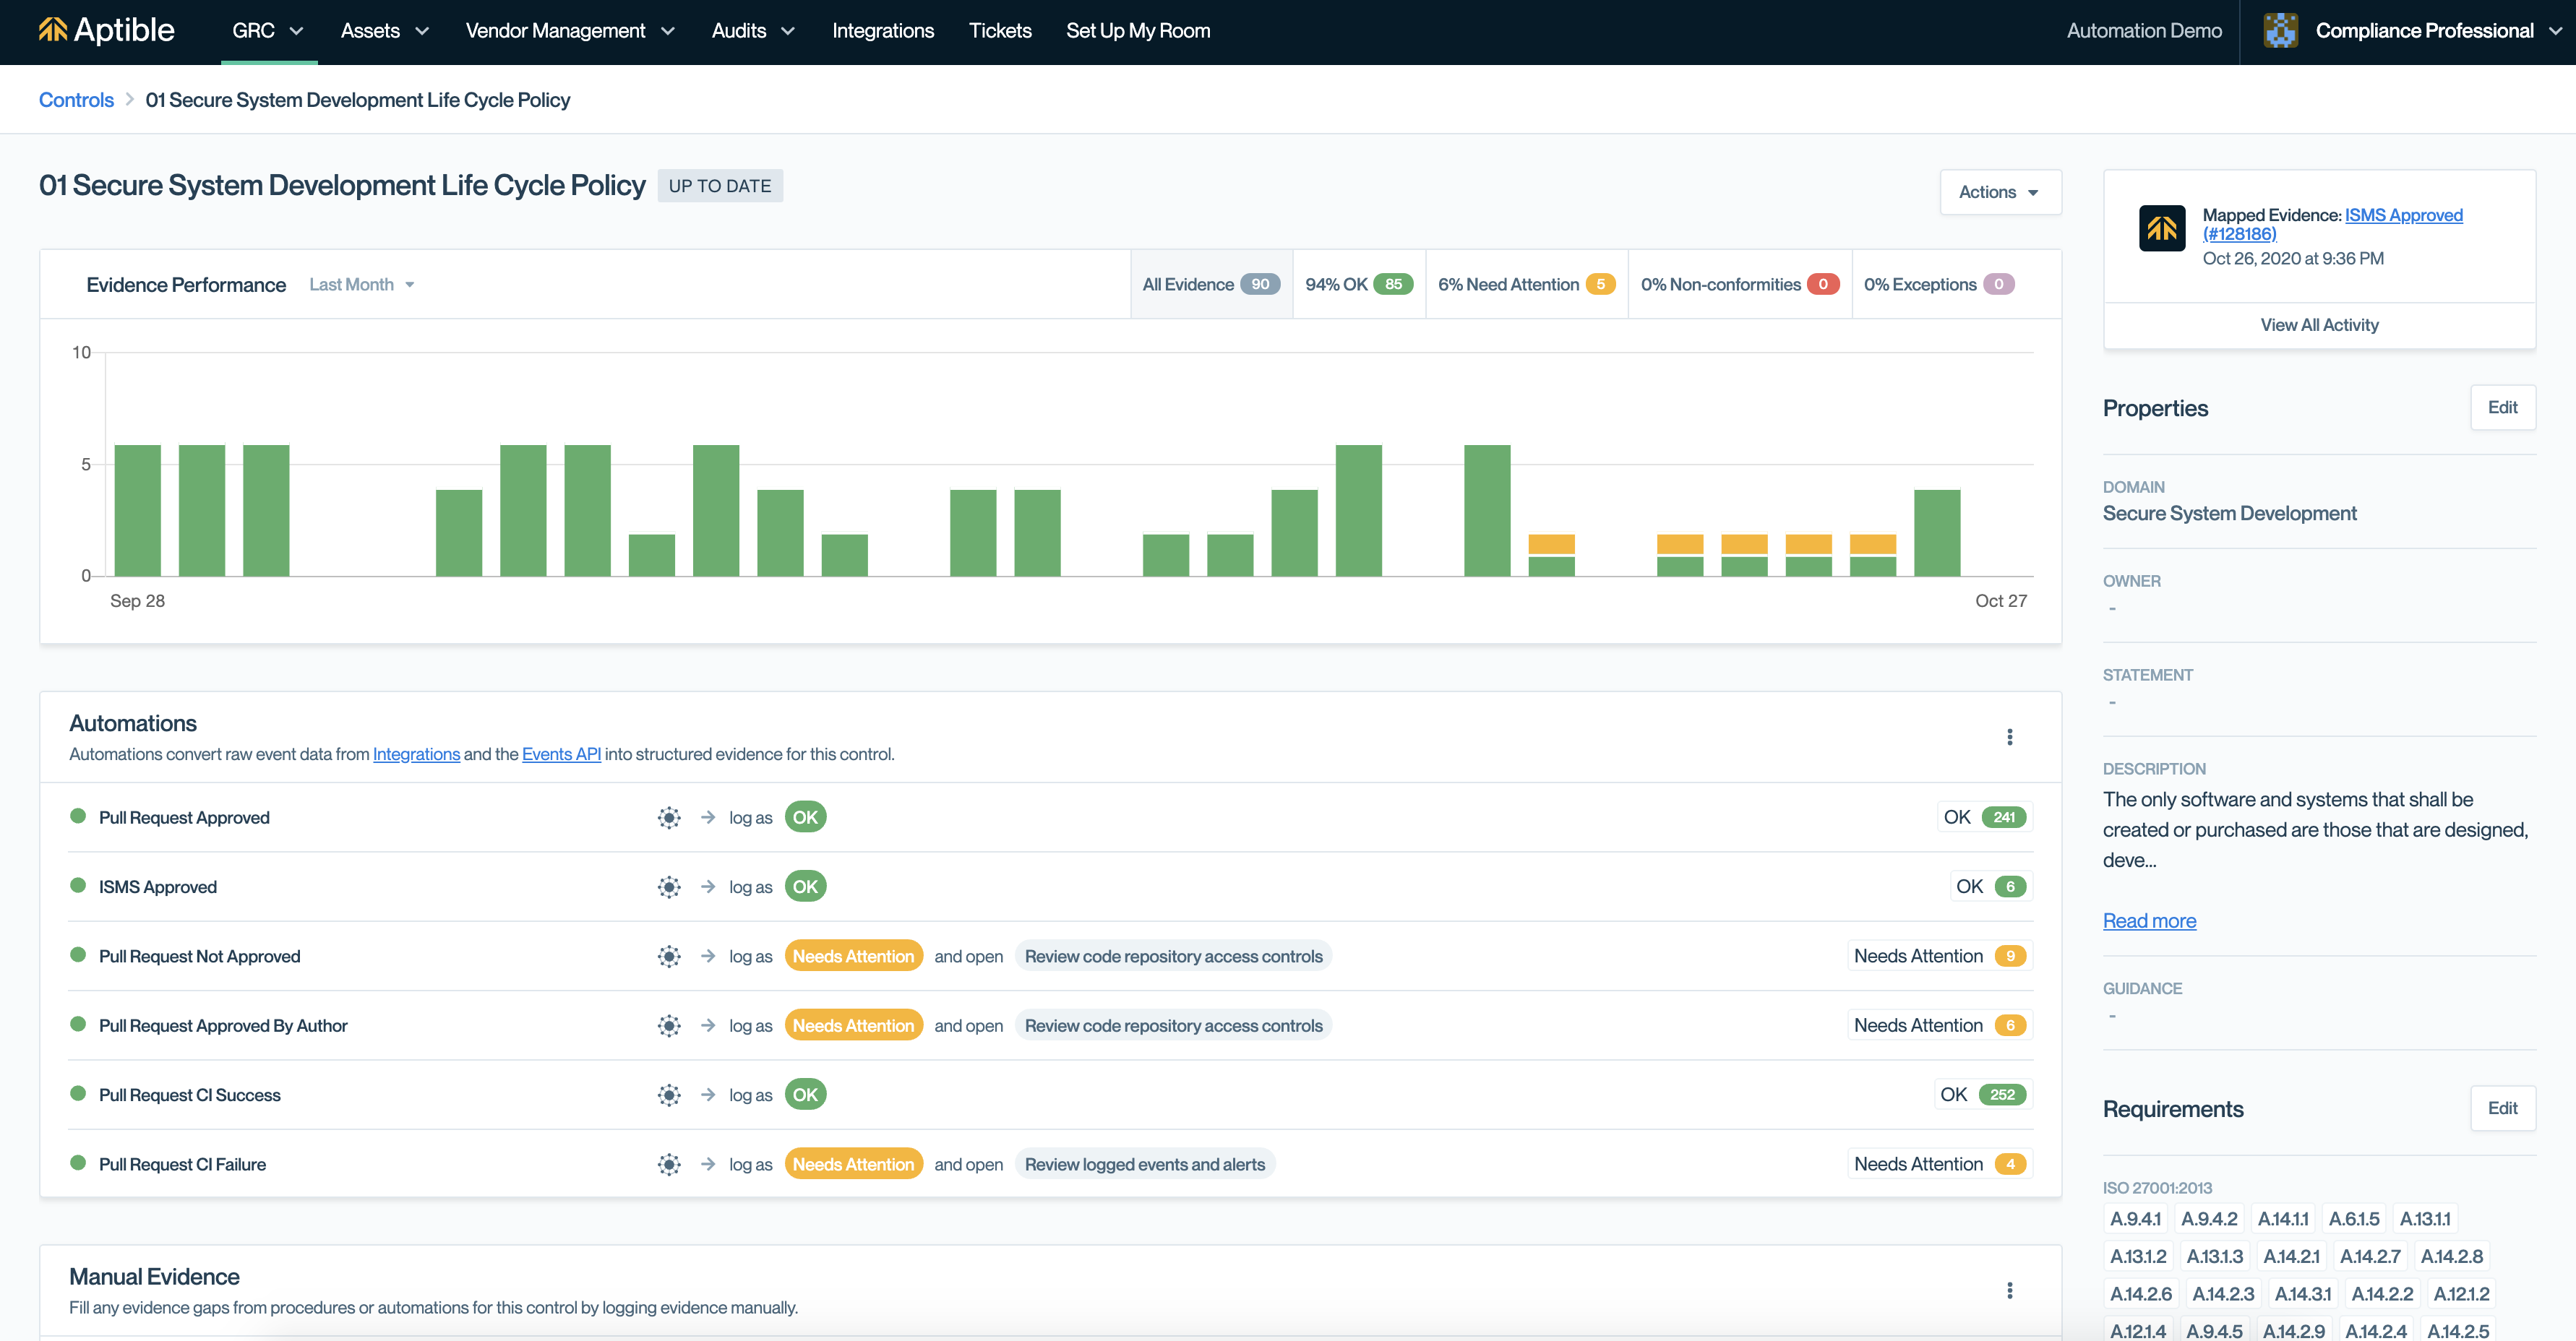
Task: Open Manual Evidence three-dot menu
Action: point(2009,1290)
